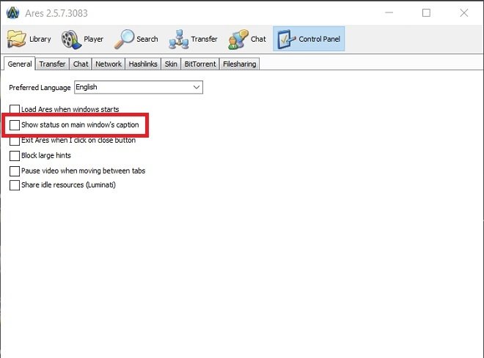Close the Ares window
The height and width of the screenshot is (358, 484).
464,12
